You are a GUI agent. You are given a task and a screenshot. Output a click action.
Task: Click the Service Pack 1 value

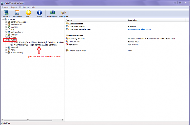pyautogui.click(x=134, y=42)
